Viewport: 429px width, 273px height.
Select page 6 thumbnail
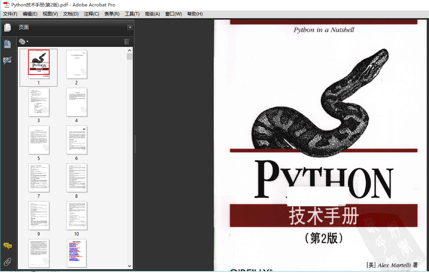point(76,140)
